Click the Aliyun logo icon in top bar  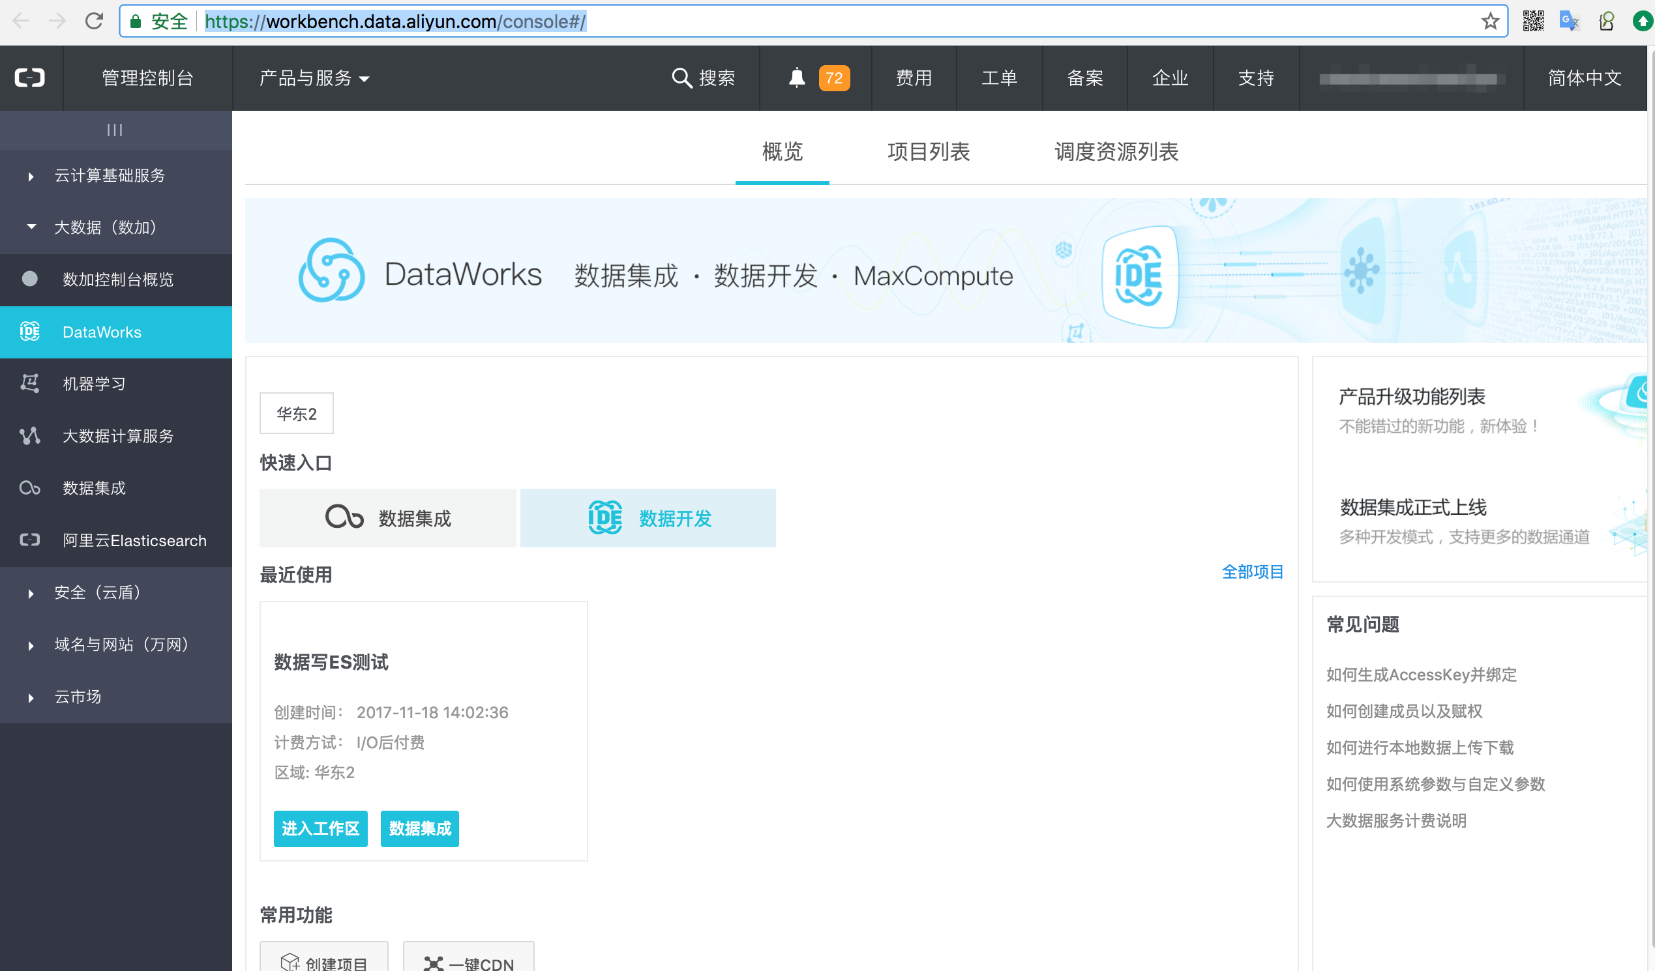pos(30,78)
